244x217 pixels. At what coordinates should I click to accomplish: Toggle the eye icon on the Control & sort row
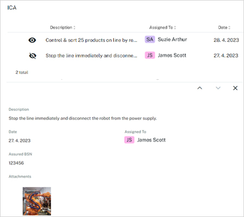[32, 40]
